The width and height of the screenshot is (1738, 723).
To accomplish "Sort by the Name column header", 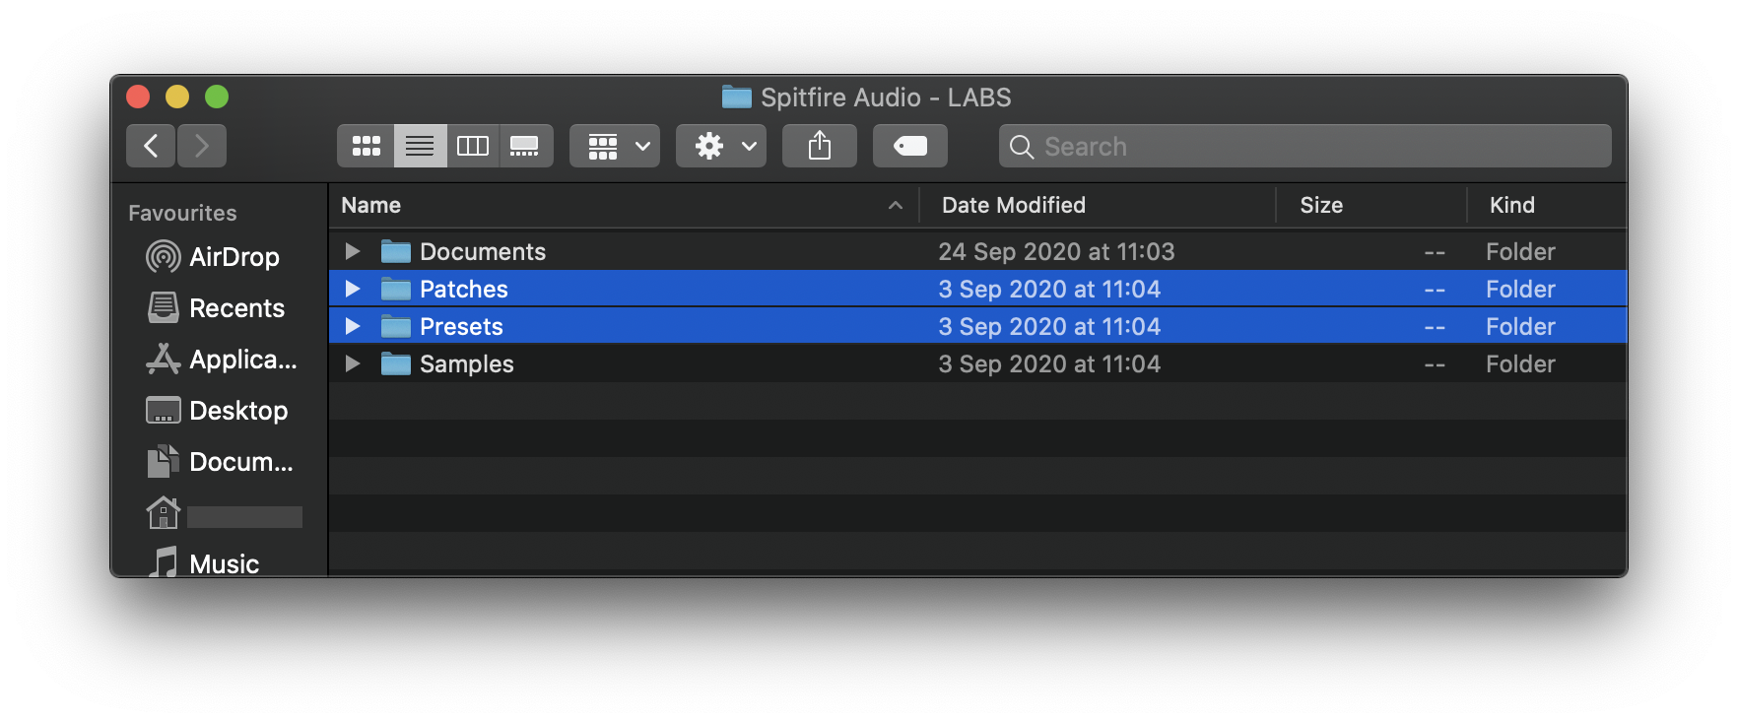I will click(623, 205).
